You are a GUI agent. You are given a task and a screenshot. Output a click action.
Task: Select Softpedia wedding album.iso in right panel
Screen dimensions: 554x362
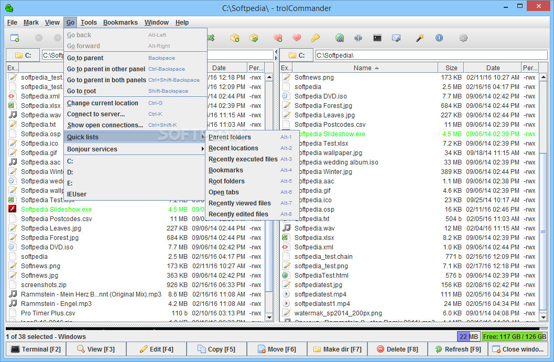(x=410, y=162)
